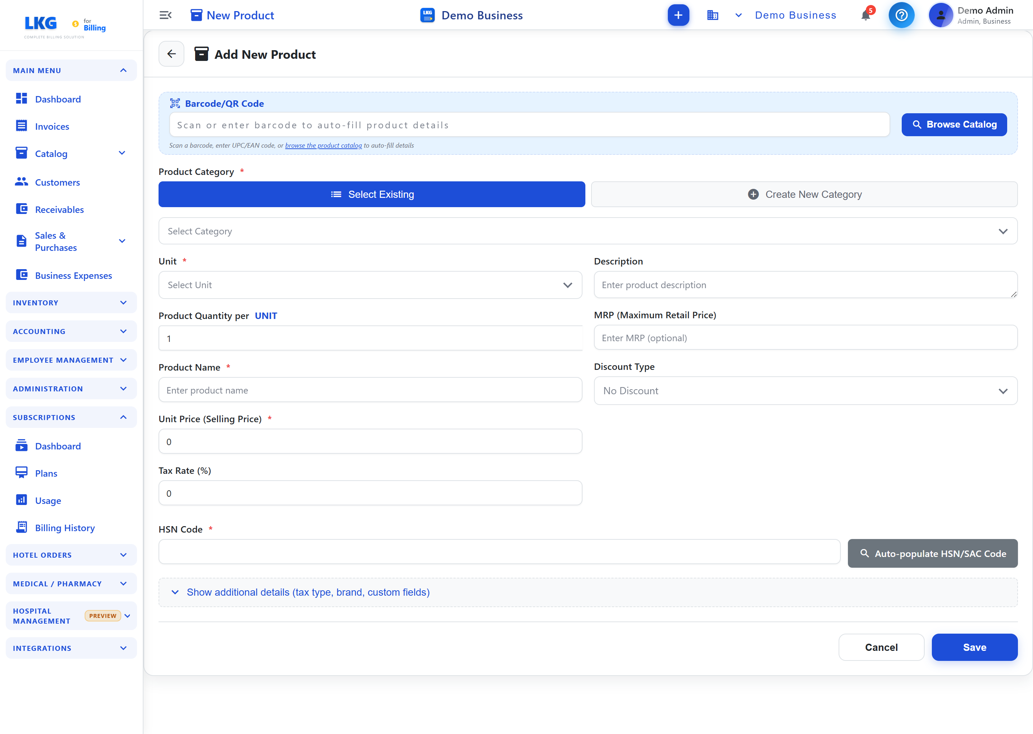Open the help question mark icon
This screenshot has height=734, width=1033.
pyautogui.click(x=901, y=15)
